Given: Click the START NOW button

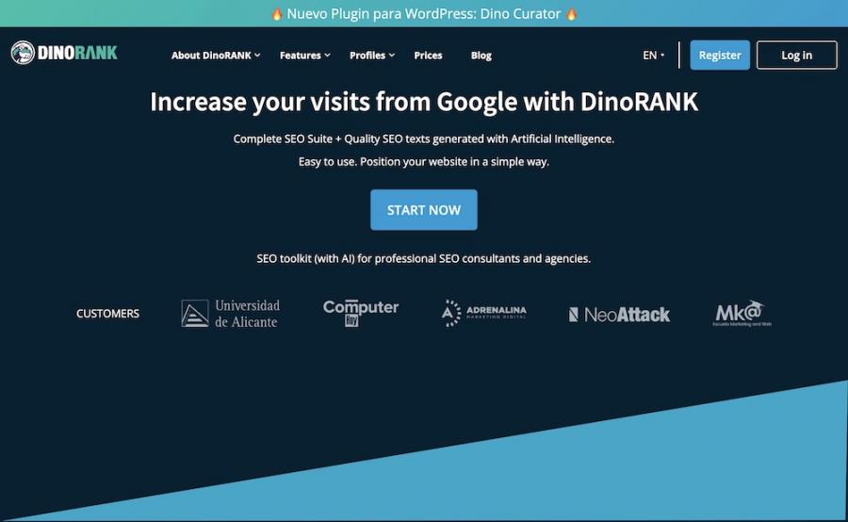Looking at the screenshot, I should [x=423, y=210].
